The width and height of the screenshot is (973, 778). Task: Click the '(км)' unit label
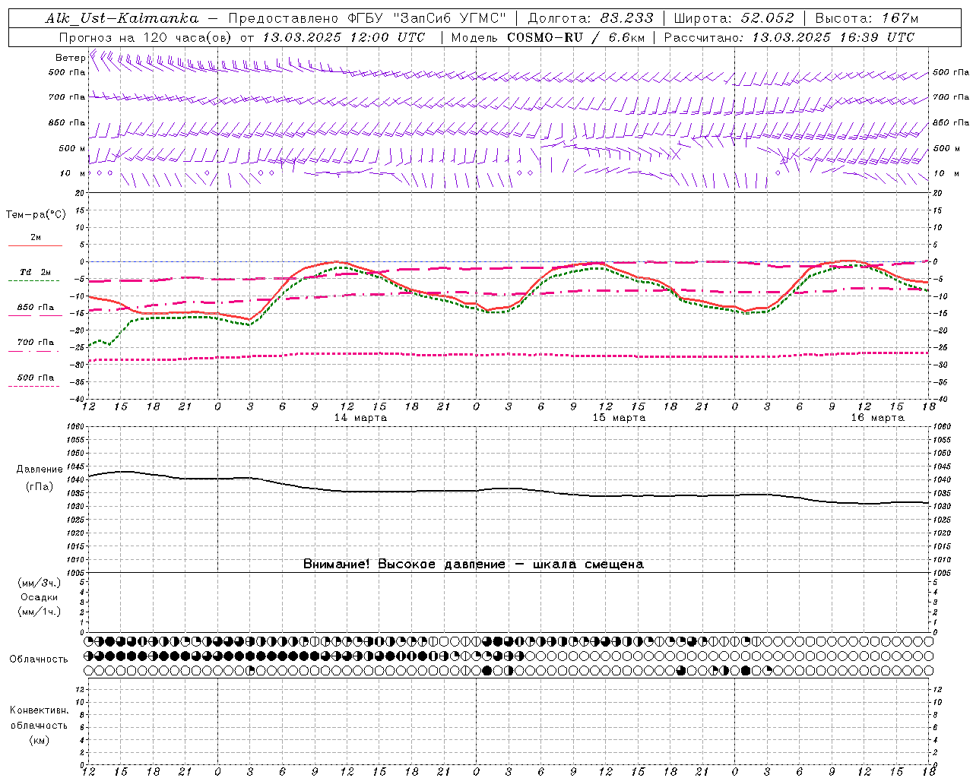(39, 740)
